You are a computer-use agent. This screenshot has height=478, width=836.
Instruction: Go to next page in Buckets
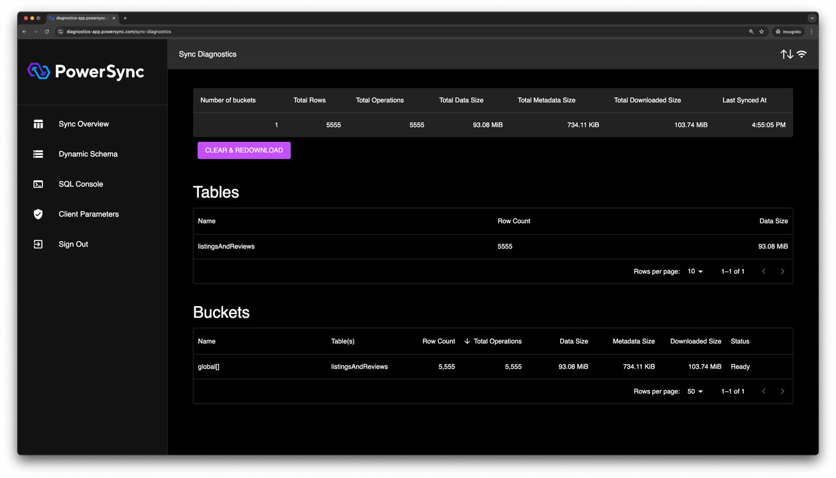coord(782,392)
